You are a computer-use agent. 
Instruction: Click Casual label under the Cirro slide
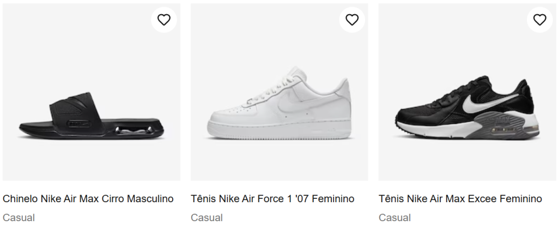[19, 217]
